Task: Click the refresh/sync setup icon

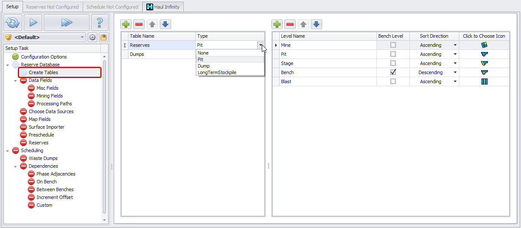Action: point(13,22)
